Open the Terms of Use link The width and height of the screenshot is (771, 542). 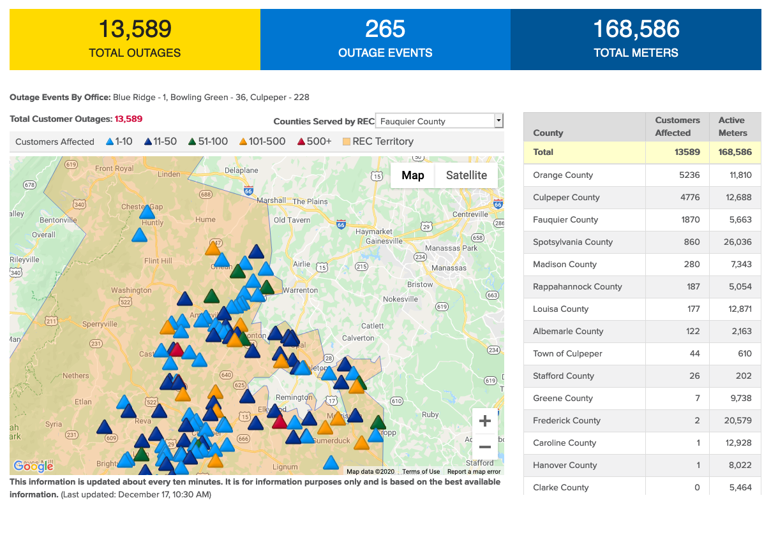pos(421,472)
